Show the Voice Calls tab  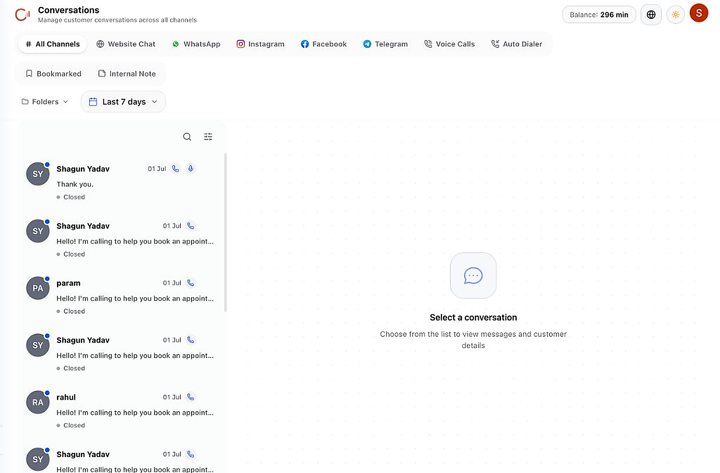tap(449, 44)
